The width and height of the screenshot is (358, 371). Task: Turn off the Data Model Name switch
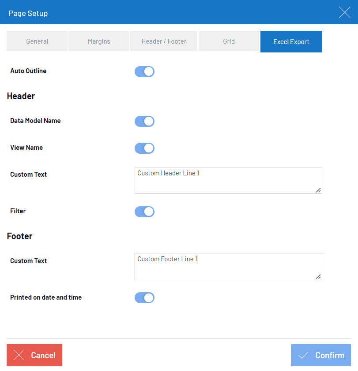144,121
